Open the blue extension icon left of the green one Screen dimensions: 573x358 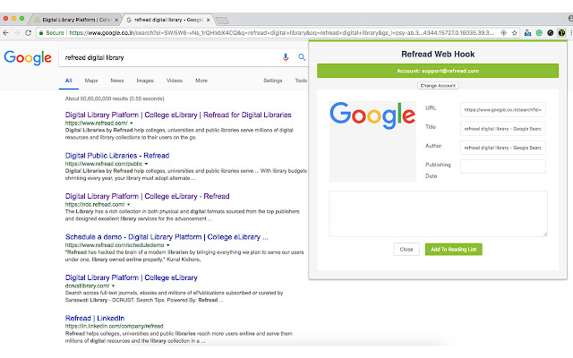(527, 33)
